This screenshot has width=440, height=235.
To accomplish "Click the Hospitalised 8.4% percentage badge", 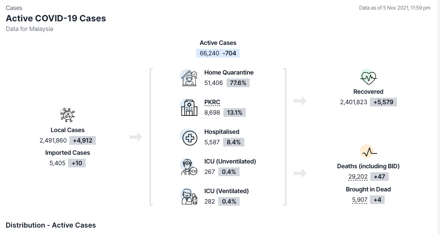I will pyautogui.click(x=234, y=142).
